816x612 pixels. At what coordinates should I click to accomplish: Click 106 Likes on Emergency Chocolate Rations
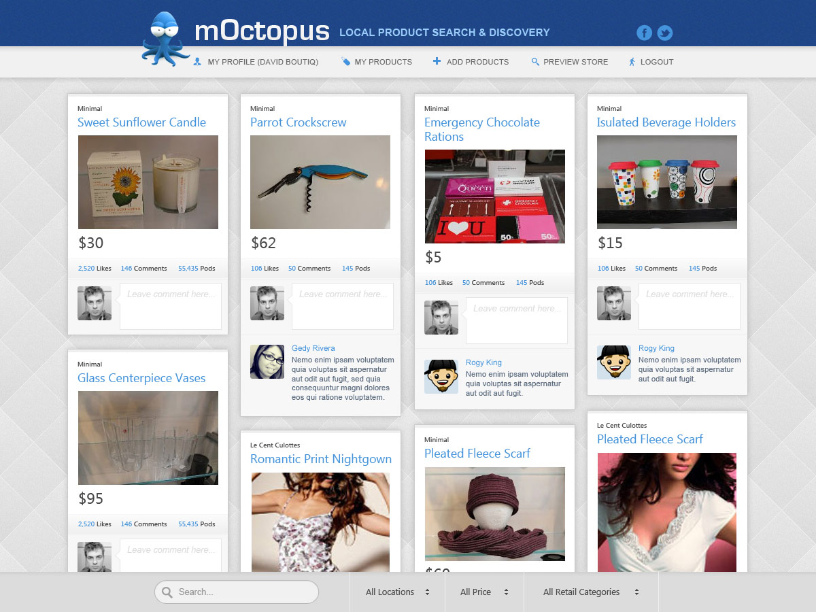(439, 283)
